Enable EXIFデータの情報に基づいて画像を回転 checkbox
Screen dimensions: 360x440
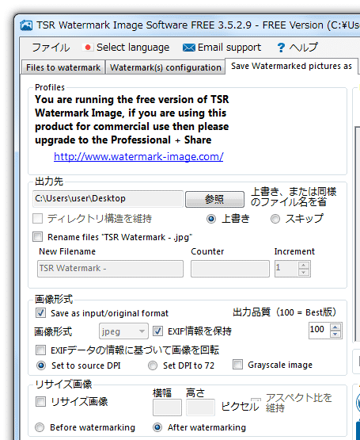tap(41, 350)
